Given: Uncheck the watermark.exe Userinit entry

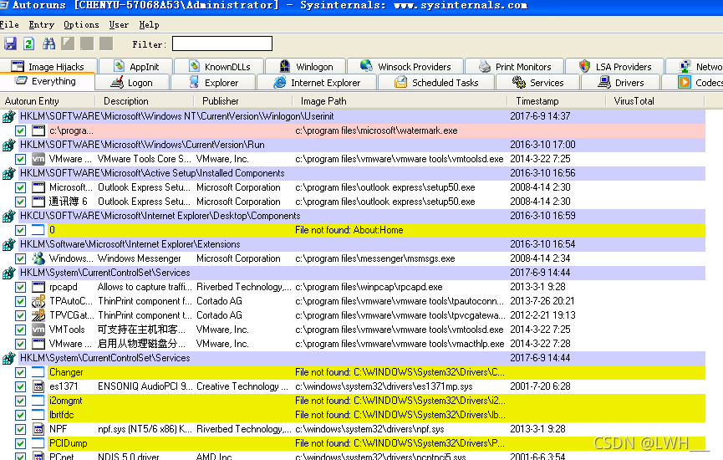Looking at the screenshot, I should point(20,131).
